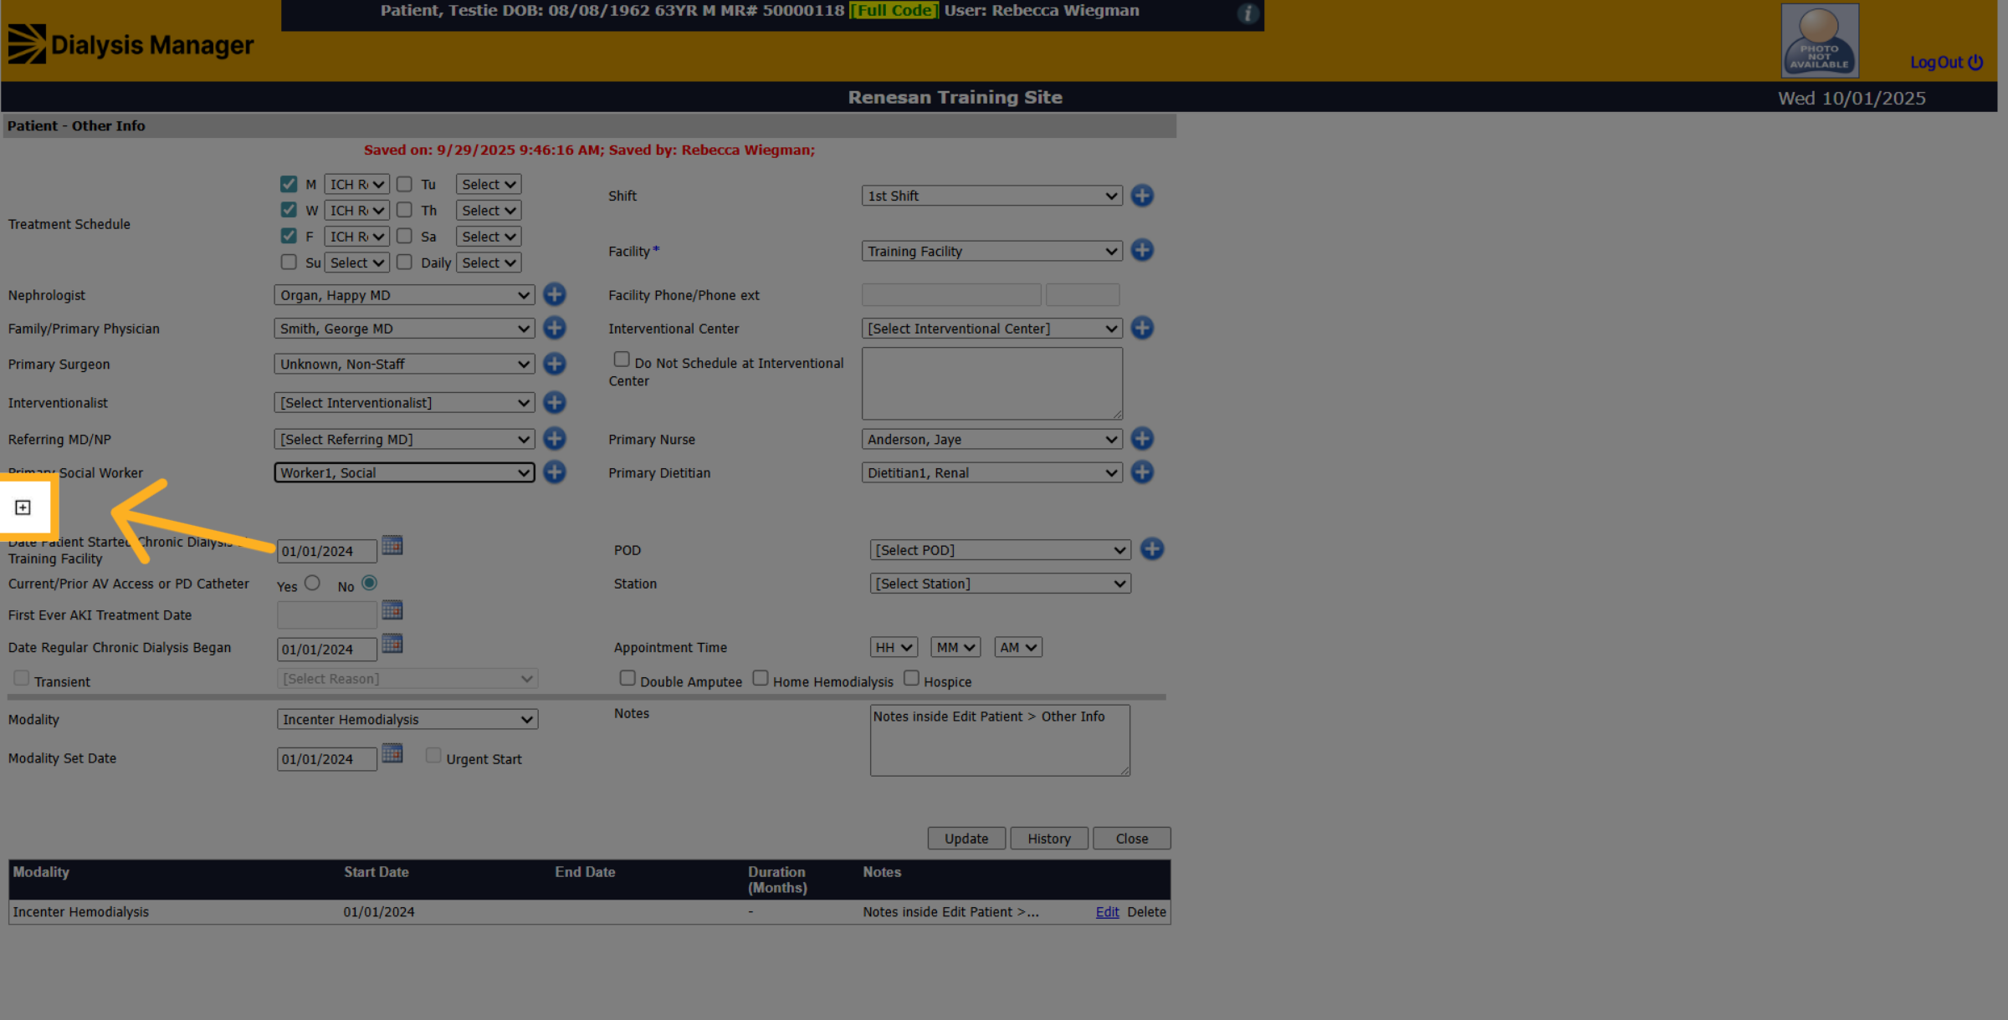The image size is (2008, 1020).
Task: Click the Modality Set Date input field
Action: tap(326, 758)
